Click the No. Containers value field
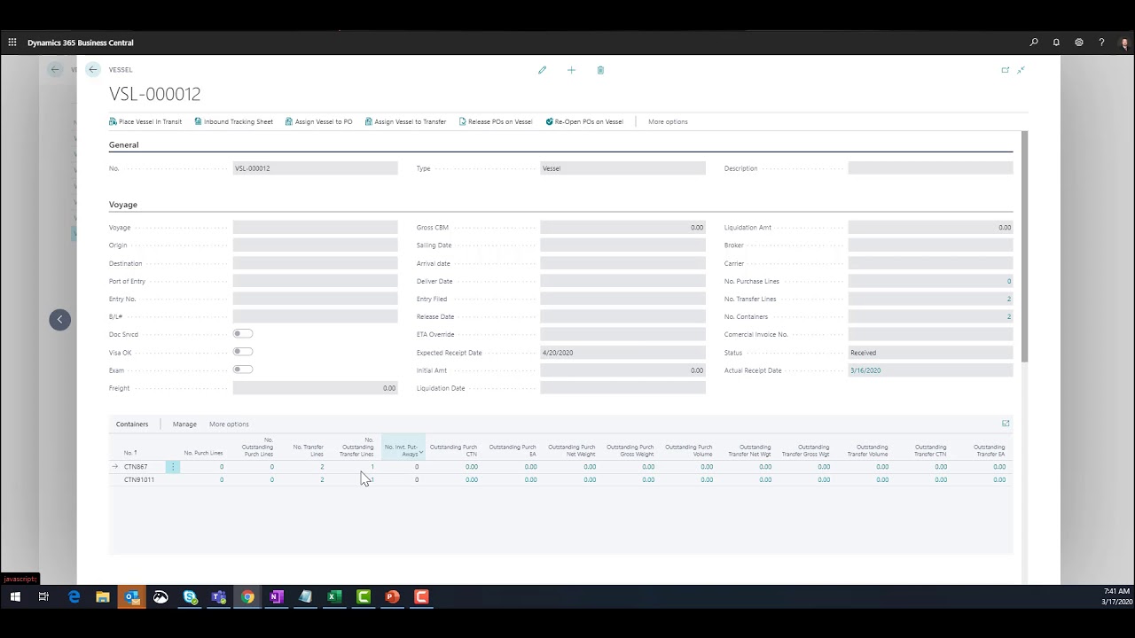The width and height of the screenshot is (1135, 638). 930,316
